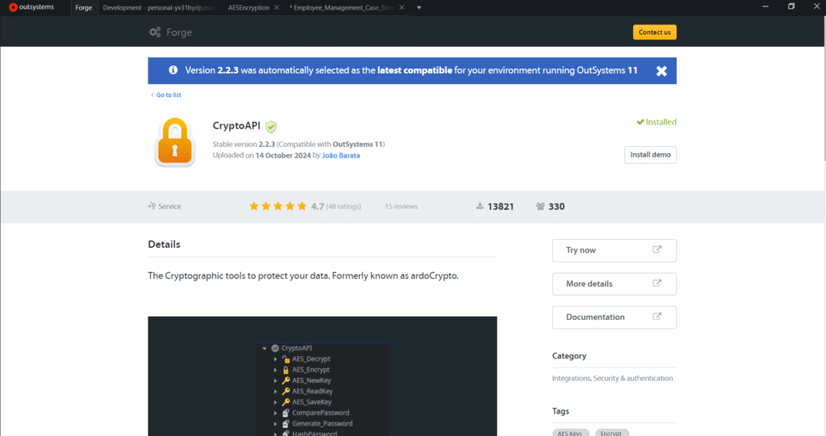
Task: Click the CryptoAPI module icon in preview tree
Action: [275, 348]
